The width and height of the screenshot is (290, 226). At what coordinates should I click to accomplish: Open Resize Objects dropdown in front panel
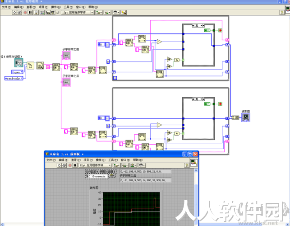[133, 165]
